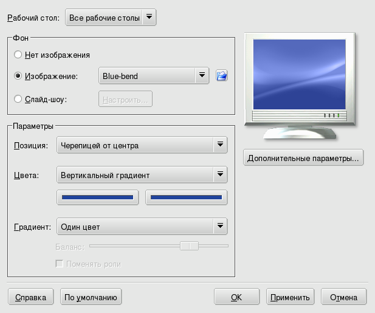Pick the first blue color swatch
Image resolution: width=375 pixels, height=313 pixels.
98,198
